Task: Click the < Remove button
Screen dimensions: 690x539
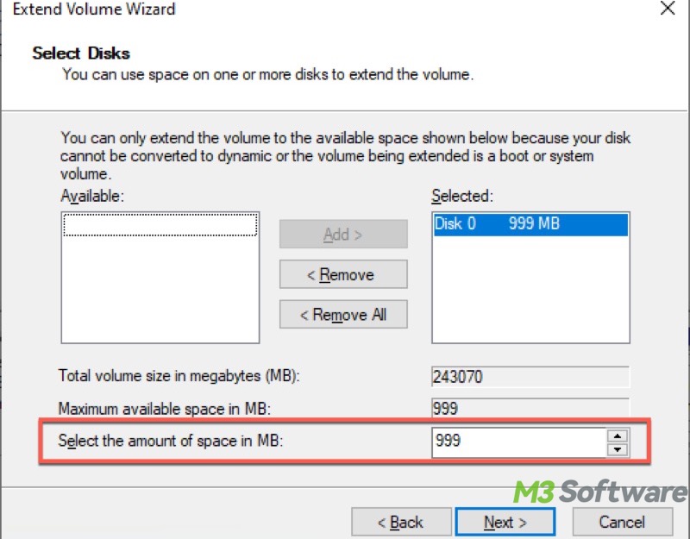Action: [342, 275]
